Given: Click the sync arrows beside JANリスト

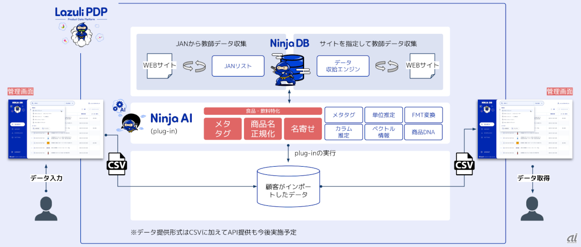Looking at the screenshot, I should 195,66.
